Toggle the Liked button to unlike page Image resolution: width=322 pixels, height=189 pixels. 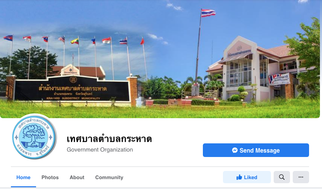(247, 177)
